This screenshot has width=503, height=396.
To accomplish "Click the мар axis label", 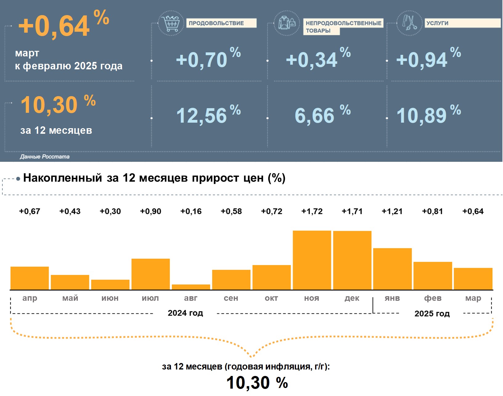I will [473, 298].
